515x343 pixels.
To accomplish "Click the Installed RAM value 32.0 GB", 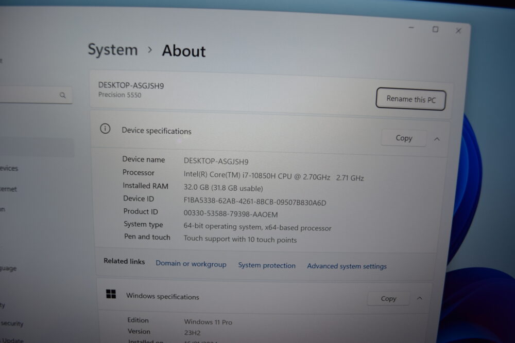I will click(x=224, y=188).
